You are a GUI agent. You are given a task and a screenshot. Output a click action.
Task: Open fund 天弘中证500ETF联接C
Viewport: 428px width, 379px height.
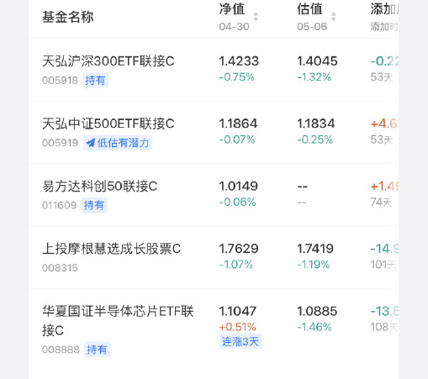108,124
